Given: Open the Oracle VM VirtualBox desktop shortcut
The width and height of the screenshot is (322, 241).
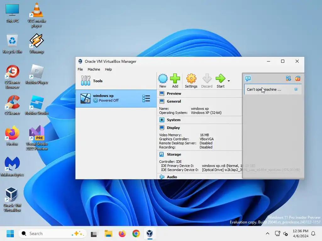Looking at the screenshot, I should 12,199.
